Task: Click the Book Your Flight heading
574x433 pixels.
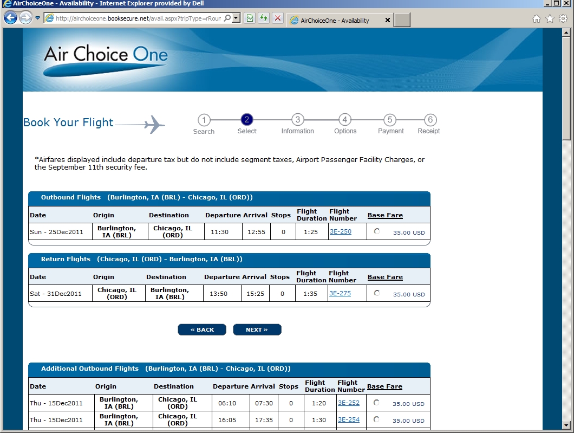Action: pyautogui.click(x=68, y=122)
